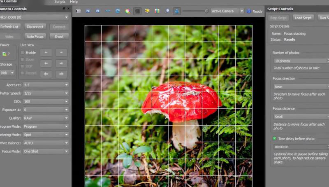Open the Focus direction Near dropdown
This screenshot has width=329, height=187.
(301, 87)
